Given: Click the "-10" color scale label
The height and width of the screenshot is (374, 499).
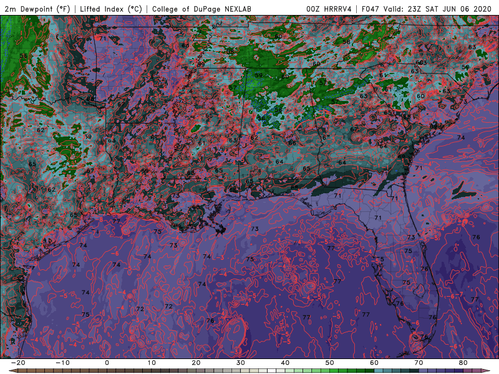Looking at the screenshot, I should pyautogui.click(x=62, y=363).
